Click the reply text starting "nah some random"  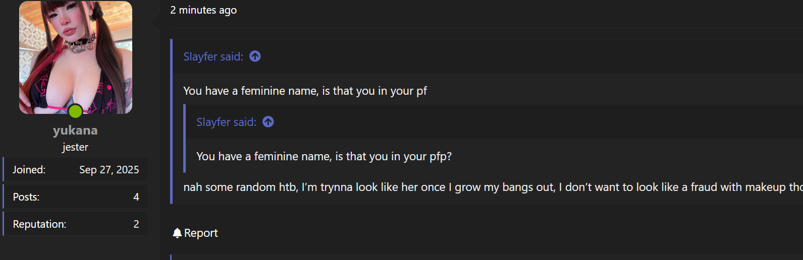point(454,187)
